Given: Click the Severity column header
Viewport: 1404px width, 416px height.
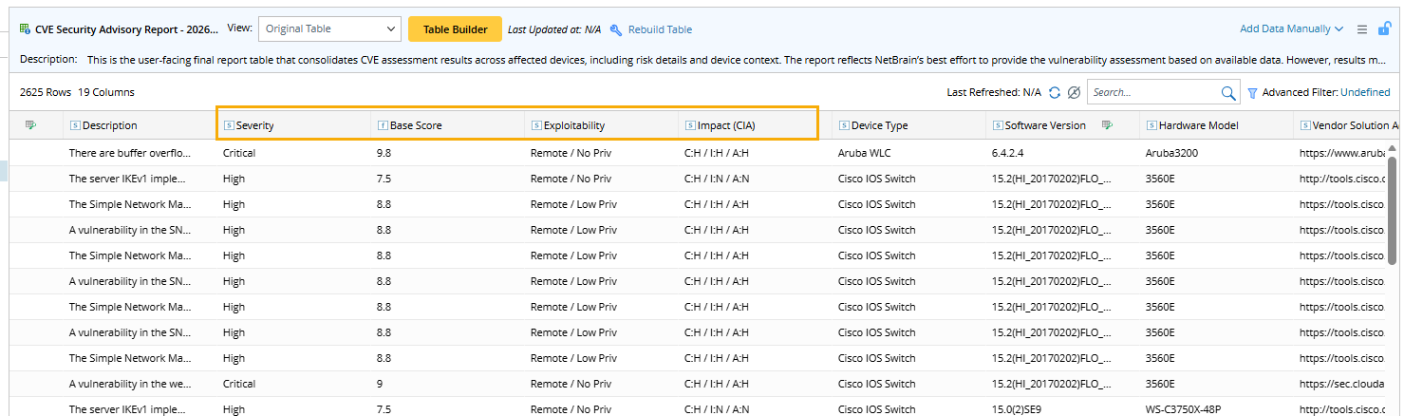Looking at the screenshot, I should click(x=255, y=125).
